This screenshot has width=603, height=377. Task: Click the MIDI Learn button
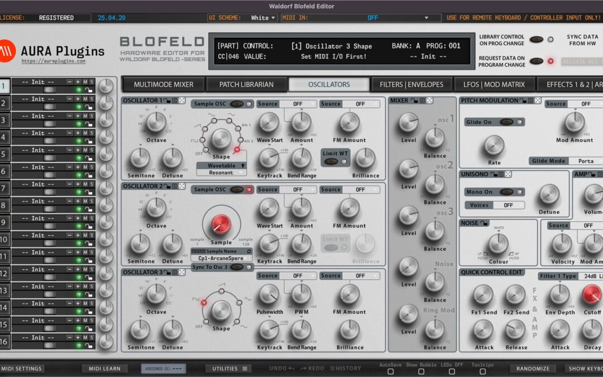(x=104, y=369)
